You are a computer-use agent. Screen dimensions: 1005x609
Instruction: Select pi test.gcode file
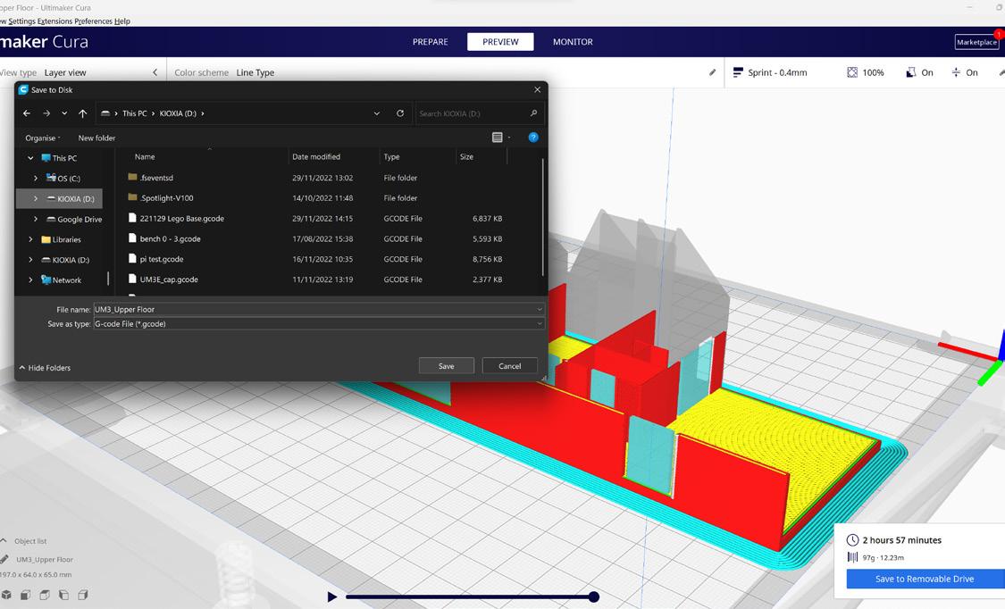click(162, 259)
